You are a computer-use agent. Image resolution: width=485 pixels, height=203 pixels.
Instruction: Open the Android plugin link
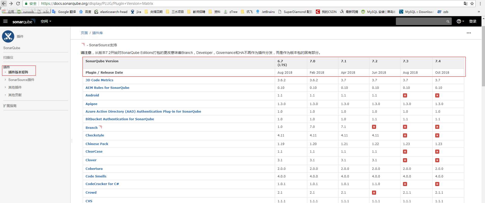(92, 95)
